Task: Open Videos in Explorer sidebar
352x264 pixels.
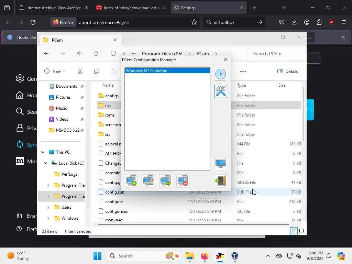Action: [62, 119]
